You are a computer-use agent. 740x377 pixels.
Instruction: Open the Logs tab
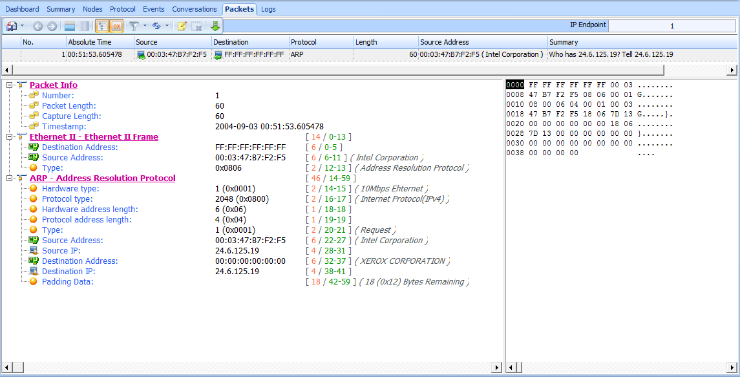268,9
